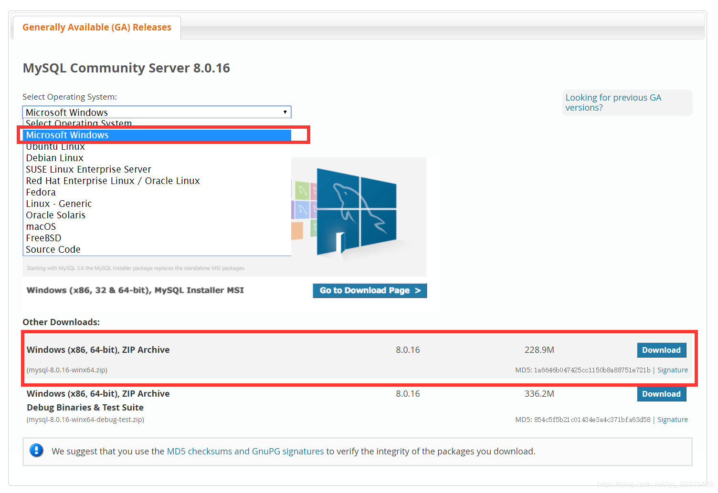718x493 pixels.
Task: Click the blue info icon beside the suggestion
Action: (x=36, y=450)
